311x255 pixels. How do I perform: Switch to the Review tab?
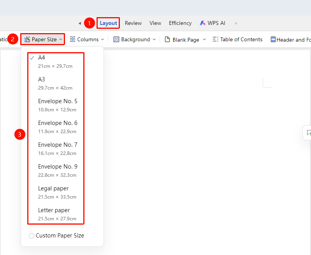click(x=133, y=23)
